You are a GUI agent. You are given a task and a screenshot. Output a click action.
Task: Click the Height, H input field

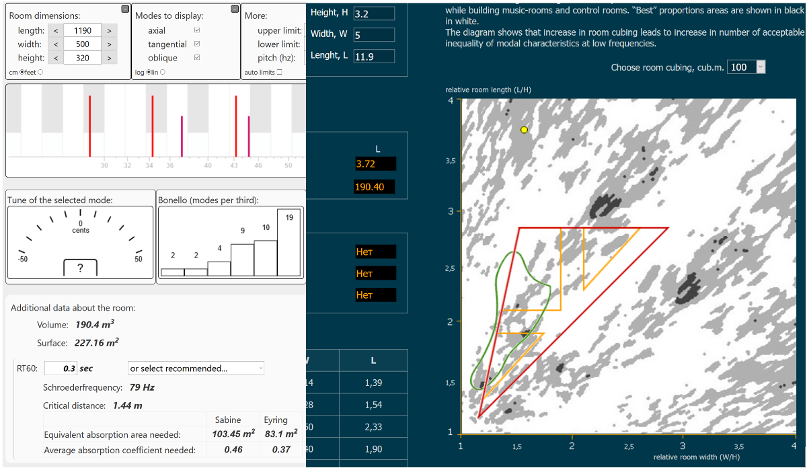click(x=374, y=13)
